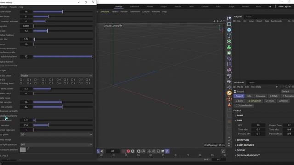Add a Cube primitive from the palette
The image size is (294, 165).
tap(229, 30)
